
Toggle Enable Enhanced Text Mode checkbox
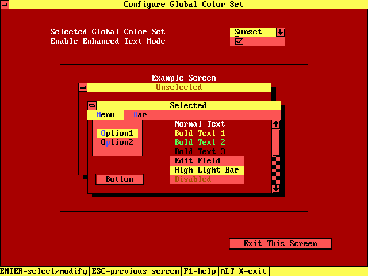pos(239,41)
